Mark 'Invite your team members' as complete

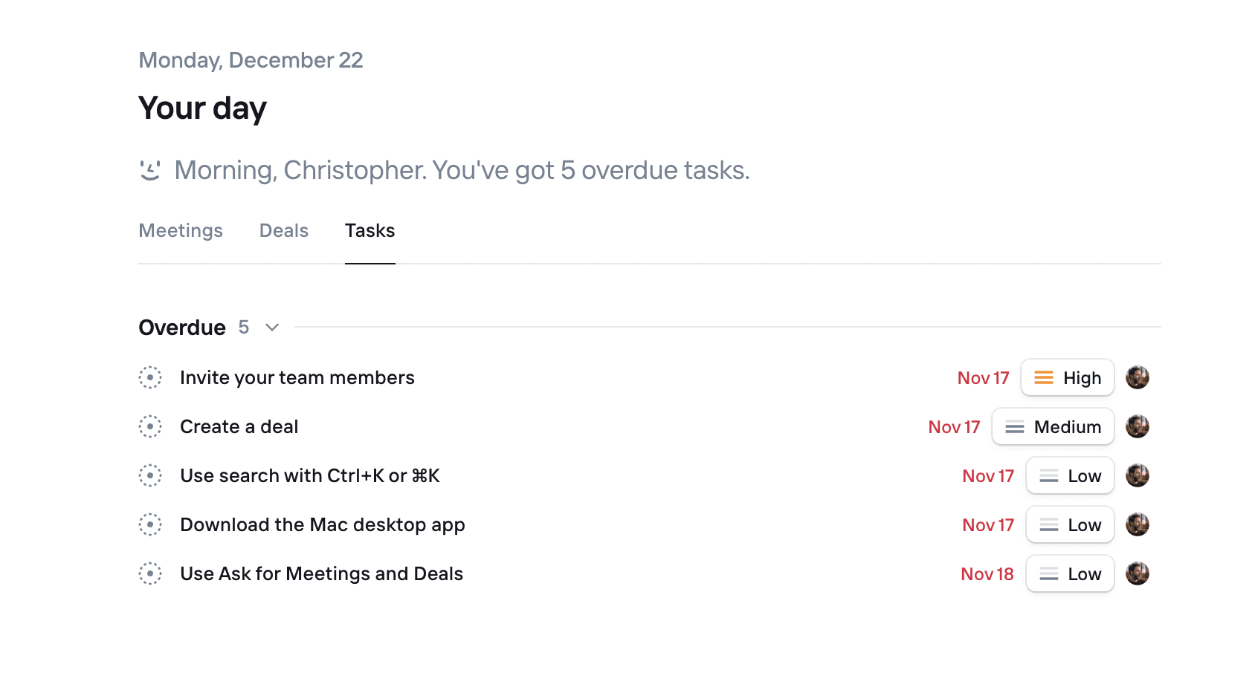point(150,377)
